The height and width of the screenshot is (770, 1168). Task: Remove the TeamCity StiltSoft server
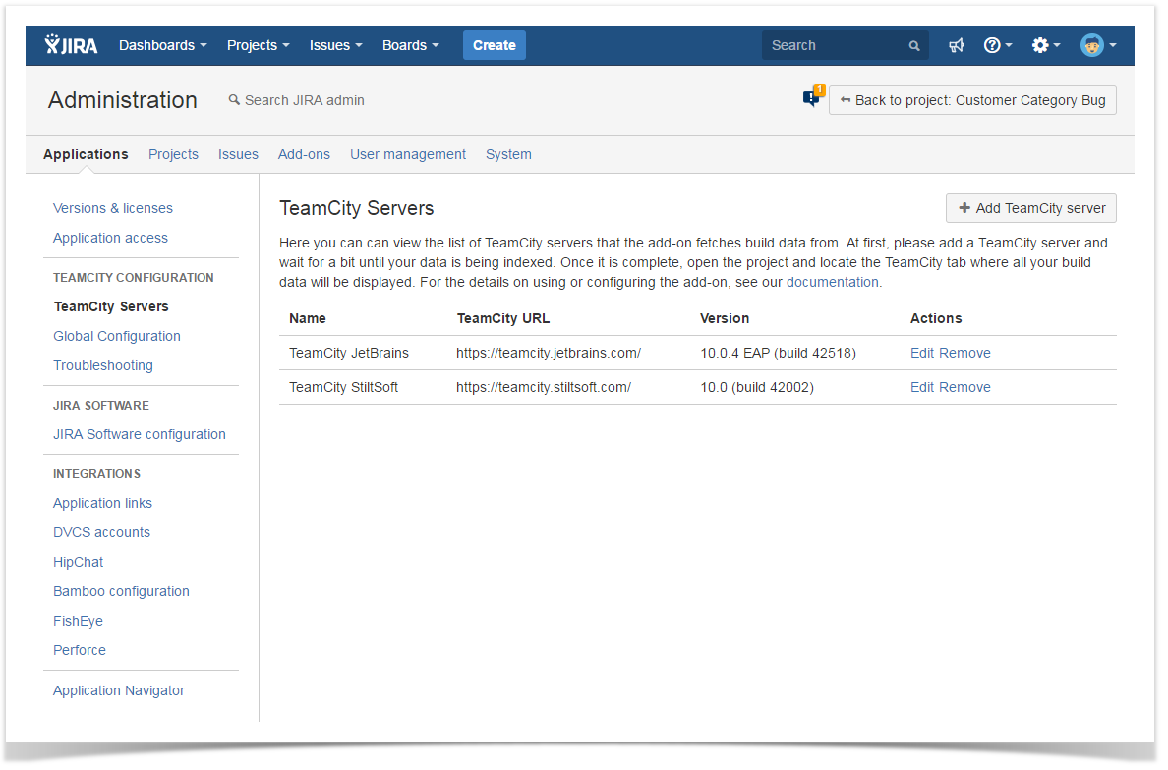tap(964, 387)
